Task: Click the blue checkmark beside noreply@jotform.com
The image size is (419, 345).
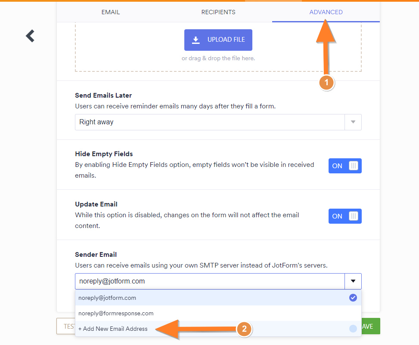Action: (x=353, y=298)
